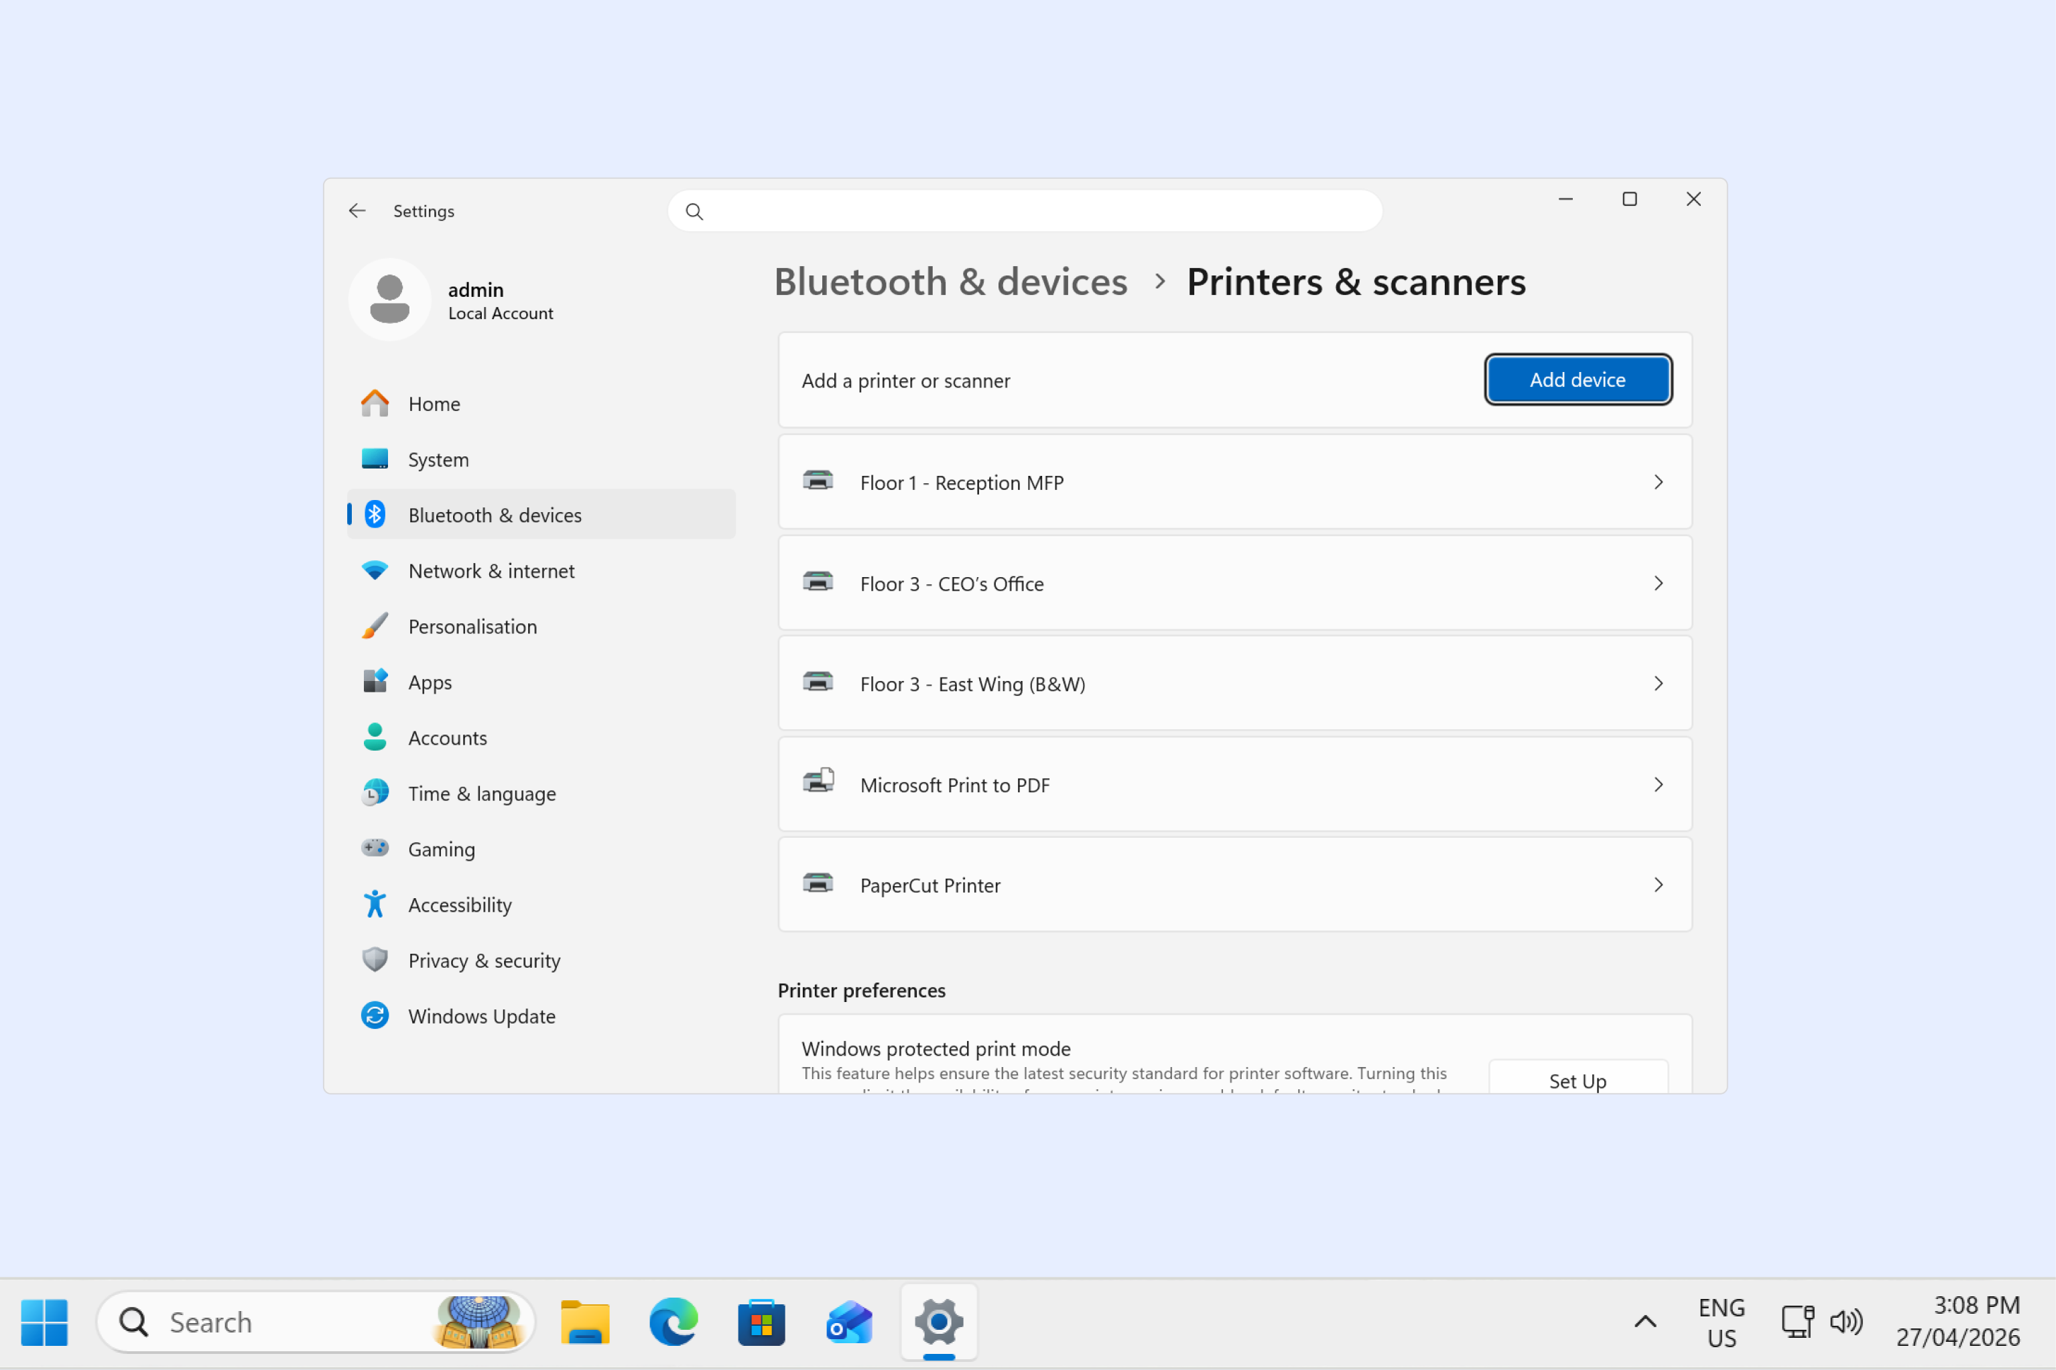Click the Personalisation paintbrush icon
2056x1370 pixels.
pos(375,625)
